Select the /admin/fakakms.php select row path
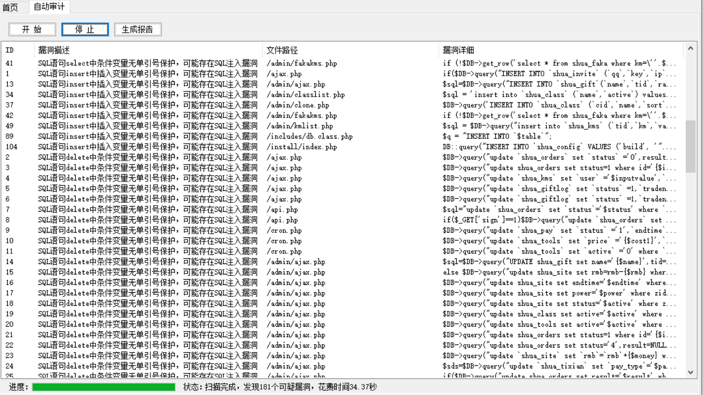The width and height of the screenshot is (704, 395). [x=302, y=63]
